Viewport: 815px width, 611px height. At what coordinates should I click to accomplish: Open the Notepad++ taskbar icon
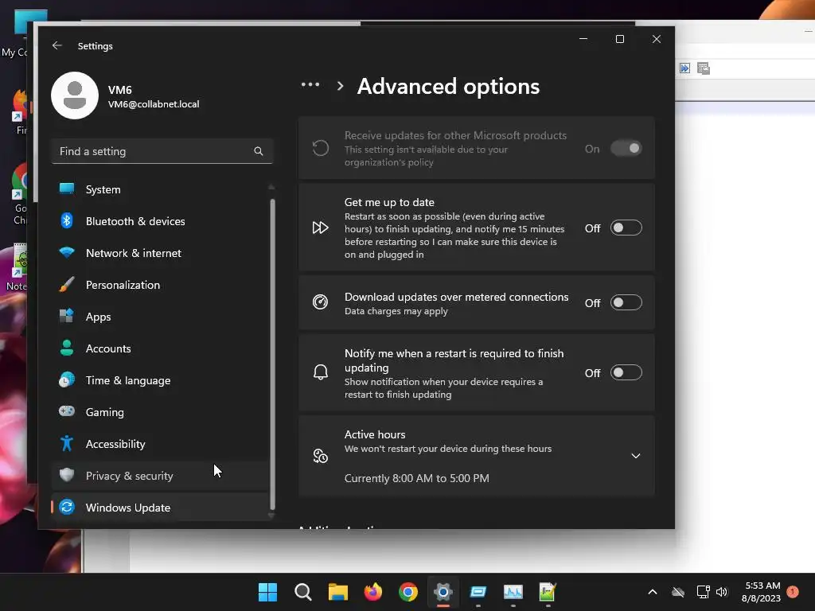coord(548,592)
